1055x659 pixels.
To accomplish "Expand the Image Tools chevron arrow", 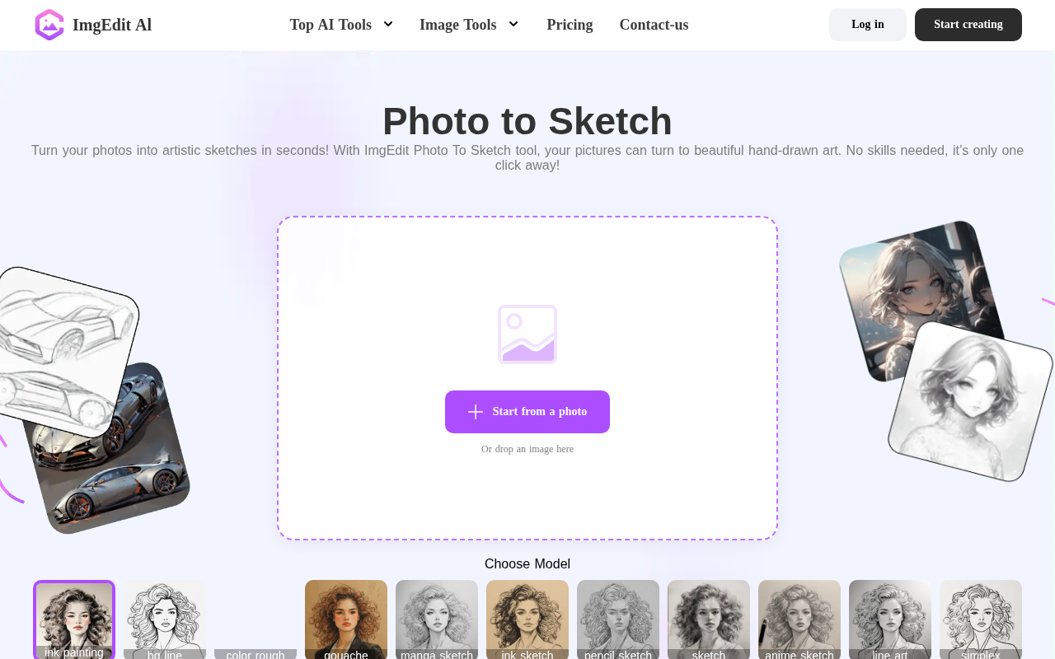I will pos(513,24).
